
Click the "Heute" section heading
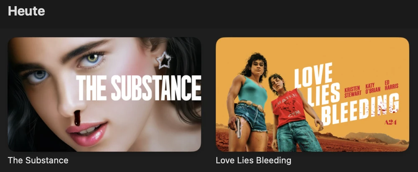pos(26,11)
